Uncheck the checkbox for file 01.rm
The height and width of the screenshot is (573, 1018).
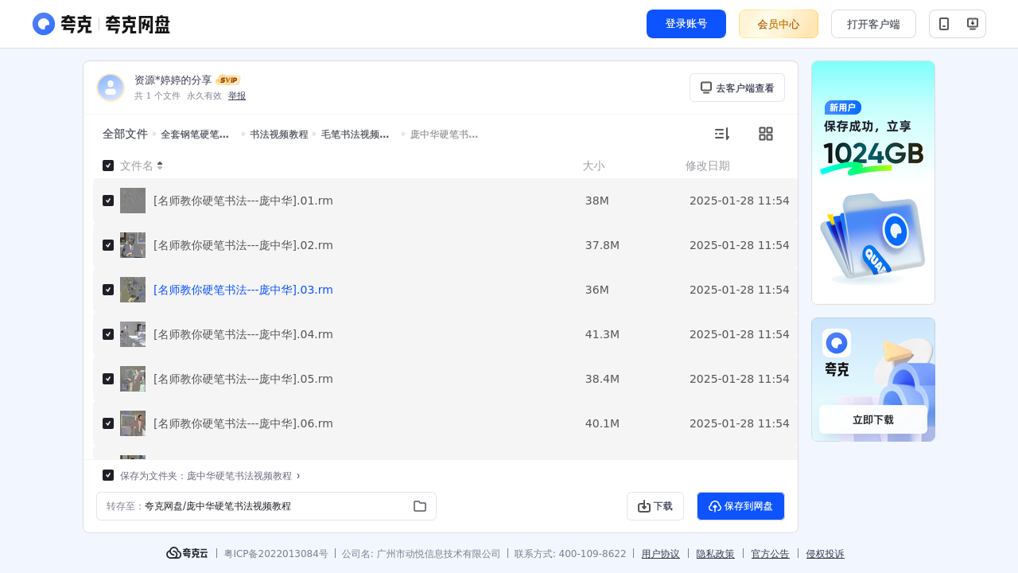pyautogui.click(x=108, y=201)
